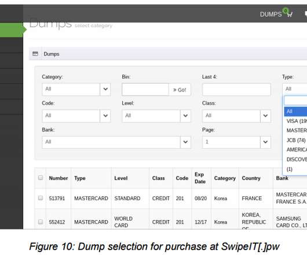
Task: Check the row for number 513791
Action: click(x=41, y=198)
